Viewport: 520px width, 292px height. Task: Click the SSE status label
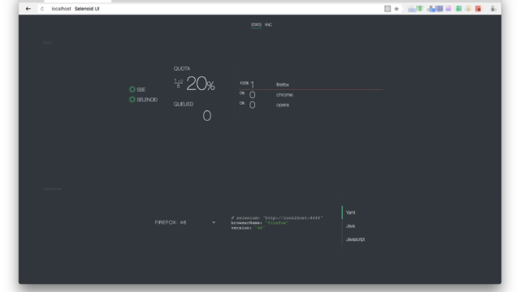tap(141, 90)
